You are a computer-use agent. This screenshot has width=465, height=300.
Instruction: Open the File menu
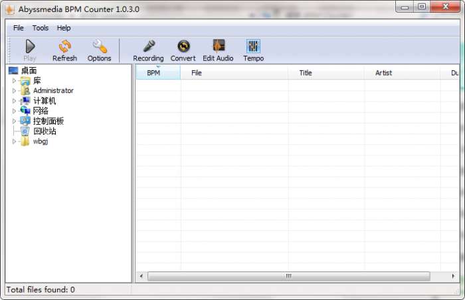pyautogui.click(x=19, y=28)
